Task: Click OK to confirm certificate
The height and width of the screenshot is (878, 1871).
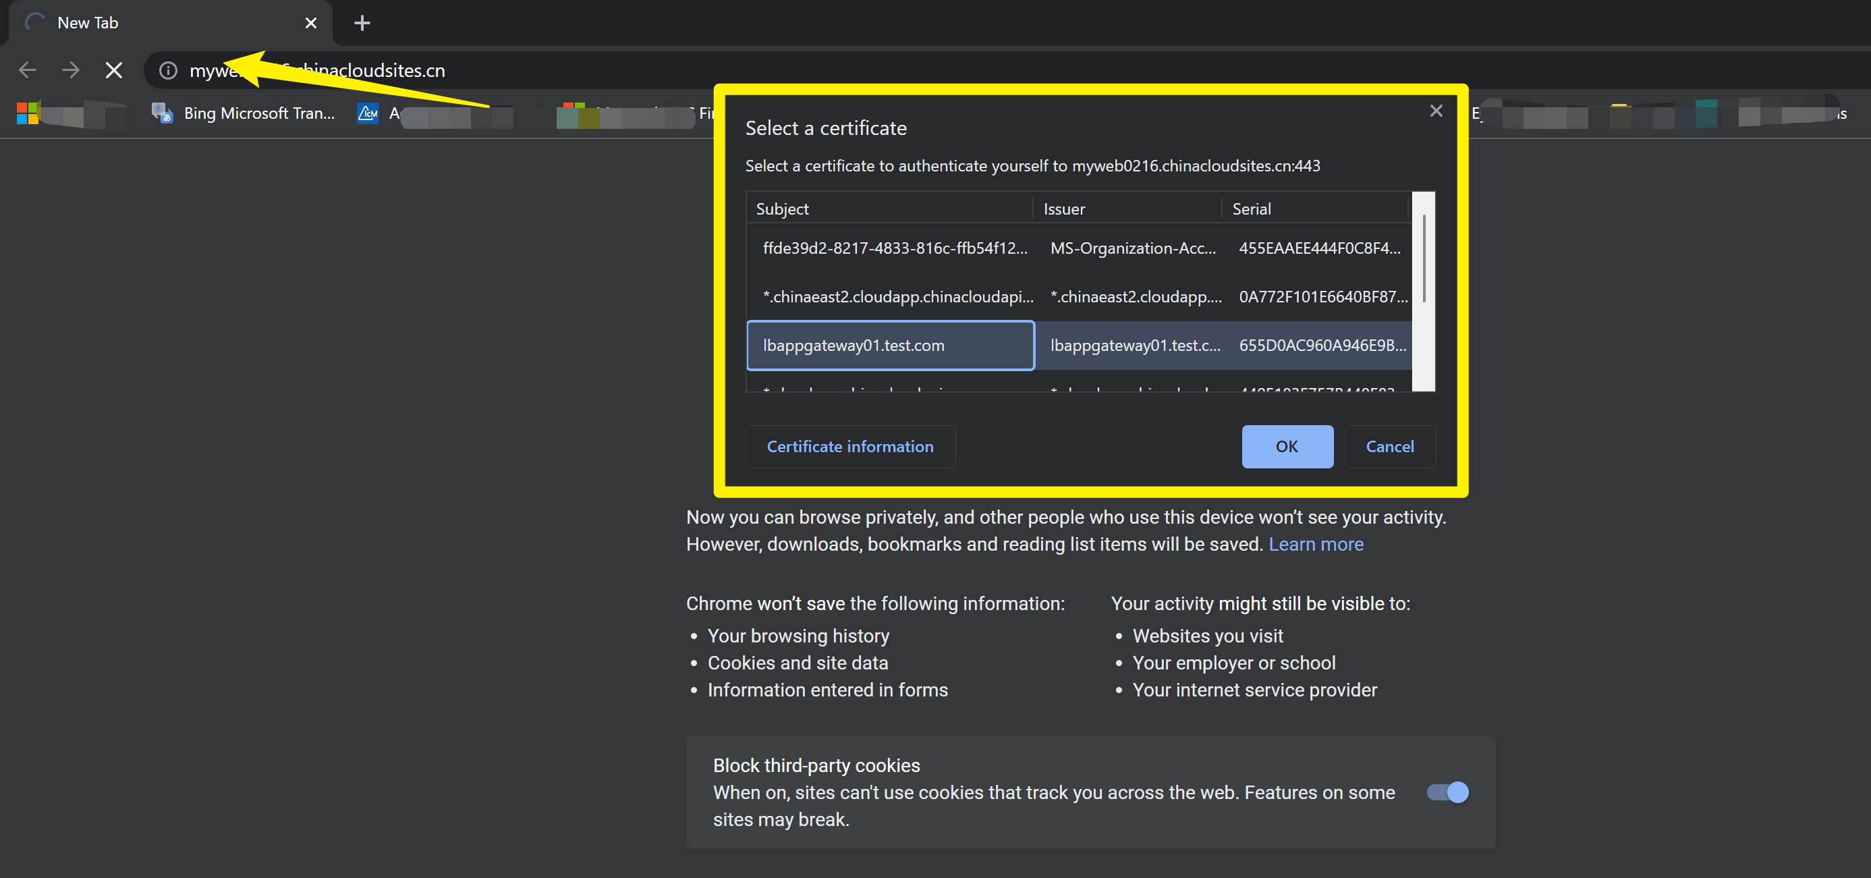Action: [x=1286, y=447]
